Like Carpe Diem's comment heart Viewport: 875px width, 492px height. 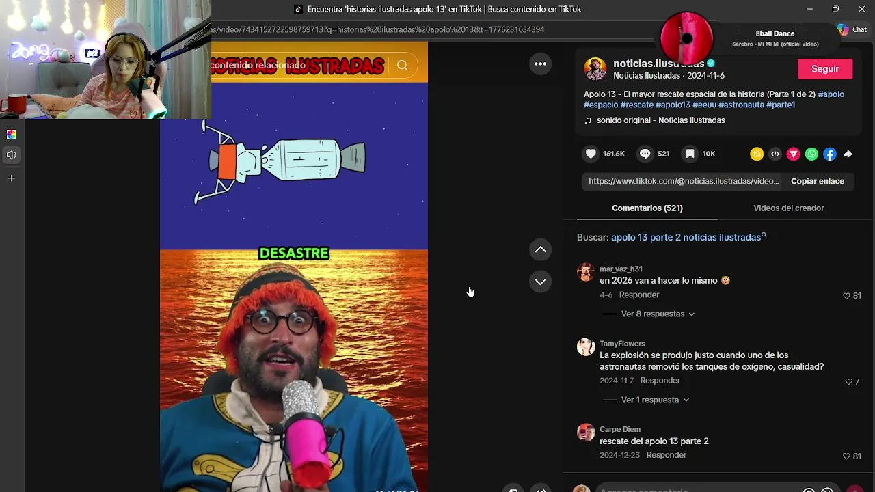[x=846, y=456]
